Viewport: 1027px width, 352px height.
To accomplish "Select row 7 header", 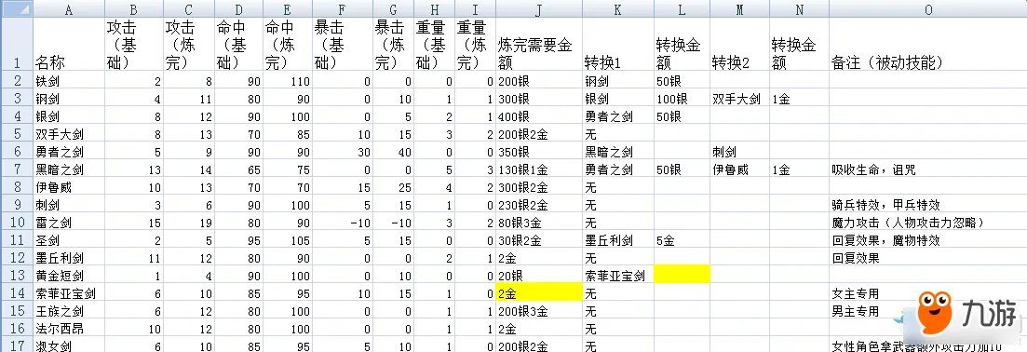I will coord(16,170).
